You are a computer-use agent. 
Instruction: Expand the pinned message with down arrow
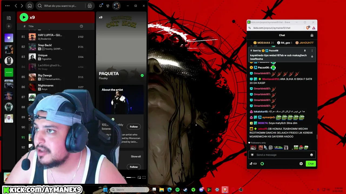click(312, 56)
